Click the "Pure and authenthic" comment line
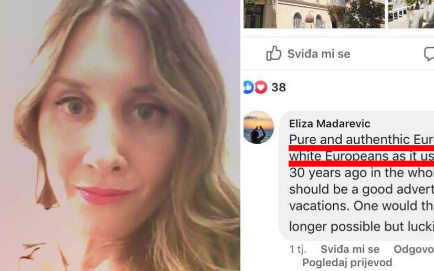The width and height of the screenshot is (434, 271). coord(362,139)
